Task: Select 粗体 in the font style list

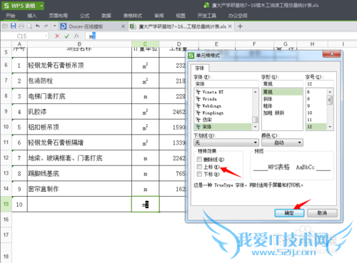Action: [x=282, y=105]
